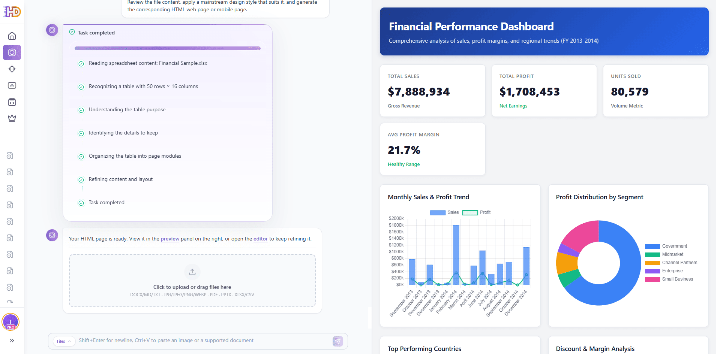Open the Home icon in the sidebar
This screenshot has width=720, height=354.
tap(12, 36)
